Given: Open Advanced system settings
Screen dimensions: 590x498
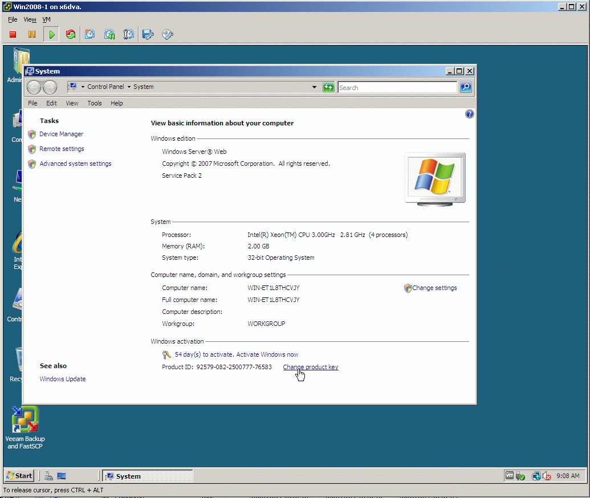Looking at the screenshot, I should (x=75, y=164).
